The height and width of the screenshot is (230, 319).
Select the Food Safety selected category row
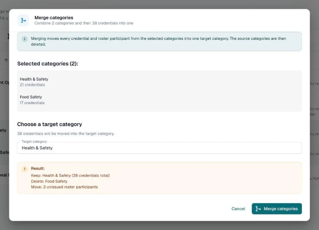point(159,100)
